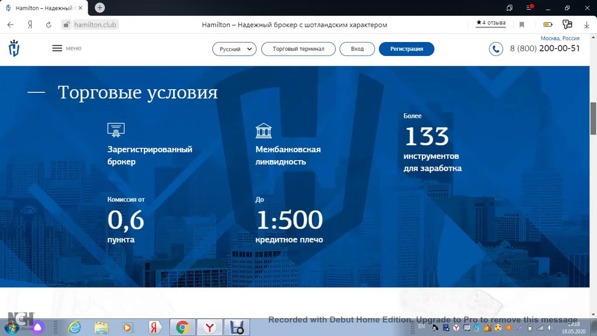Viewport: 597px width, 336px height.
Task: Open the hamburger menu icon
Action: coord(57,48)
